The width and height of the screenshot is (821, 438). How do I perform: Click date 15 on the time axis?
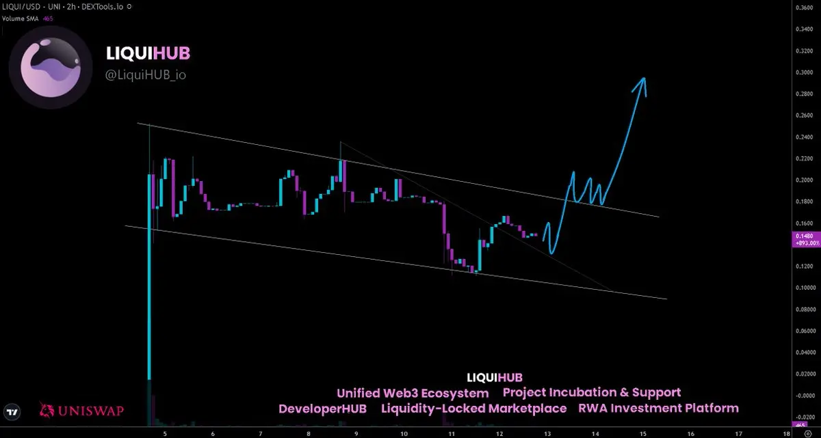pos(643,433)
